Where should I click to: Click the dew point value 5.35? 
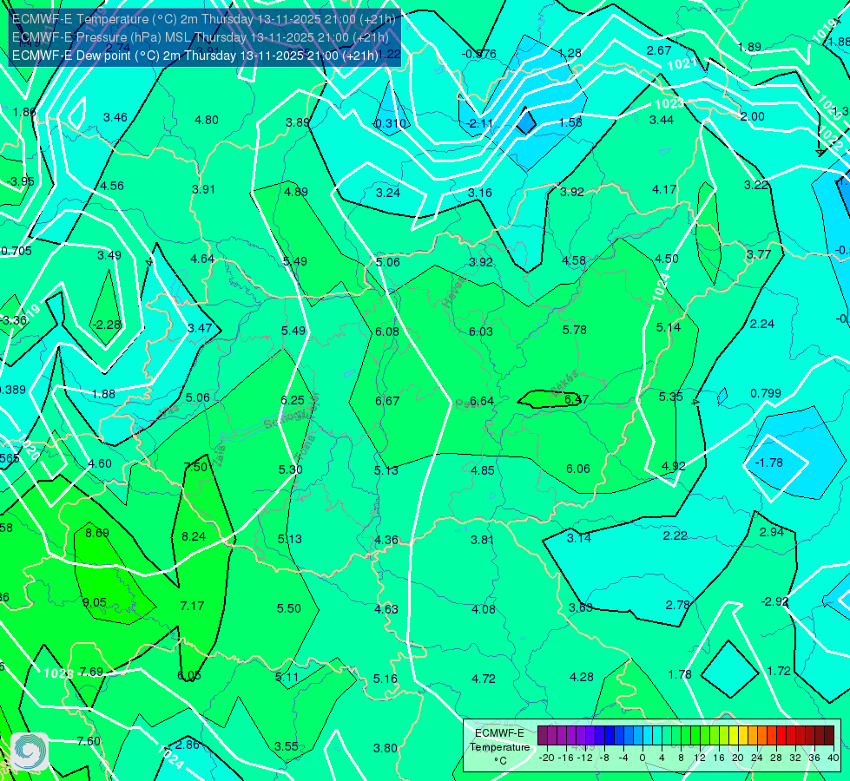click(670, 397)
